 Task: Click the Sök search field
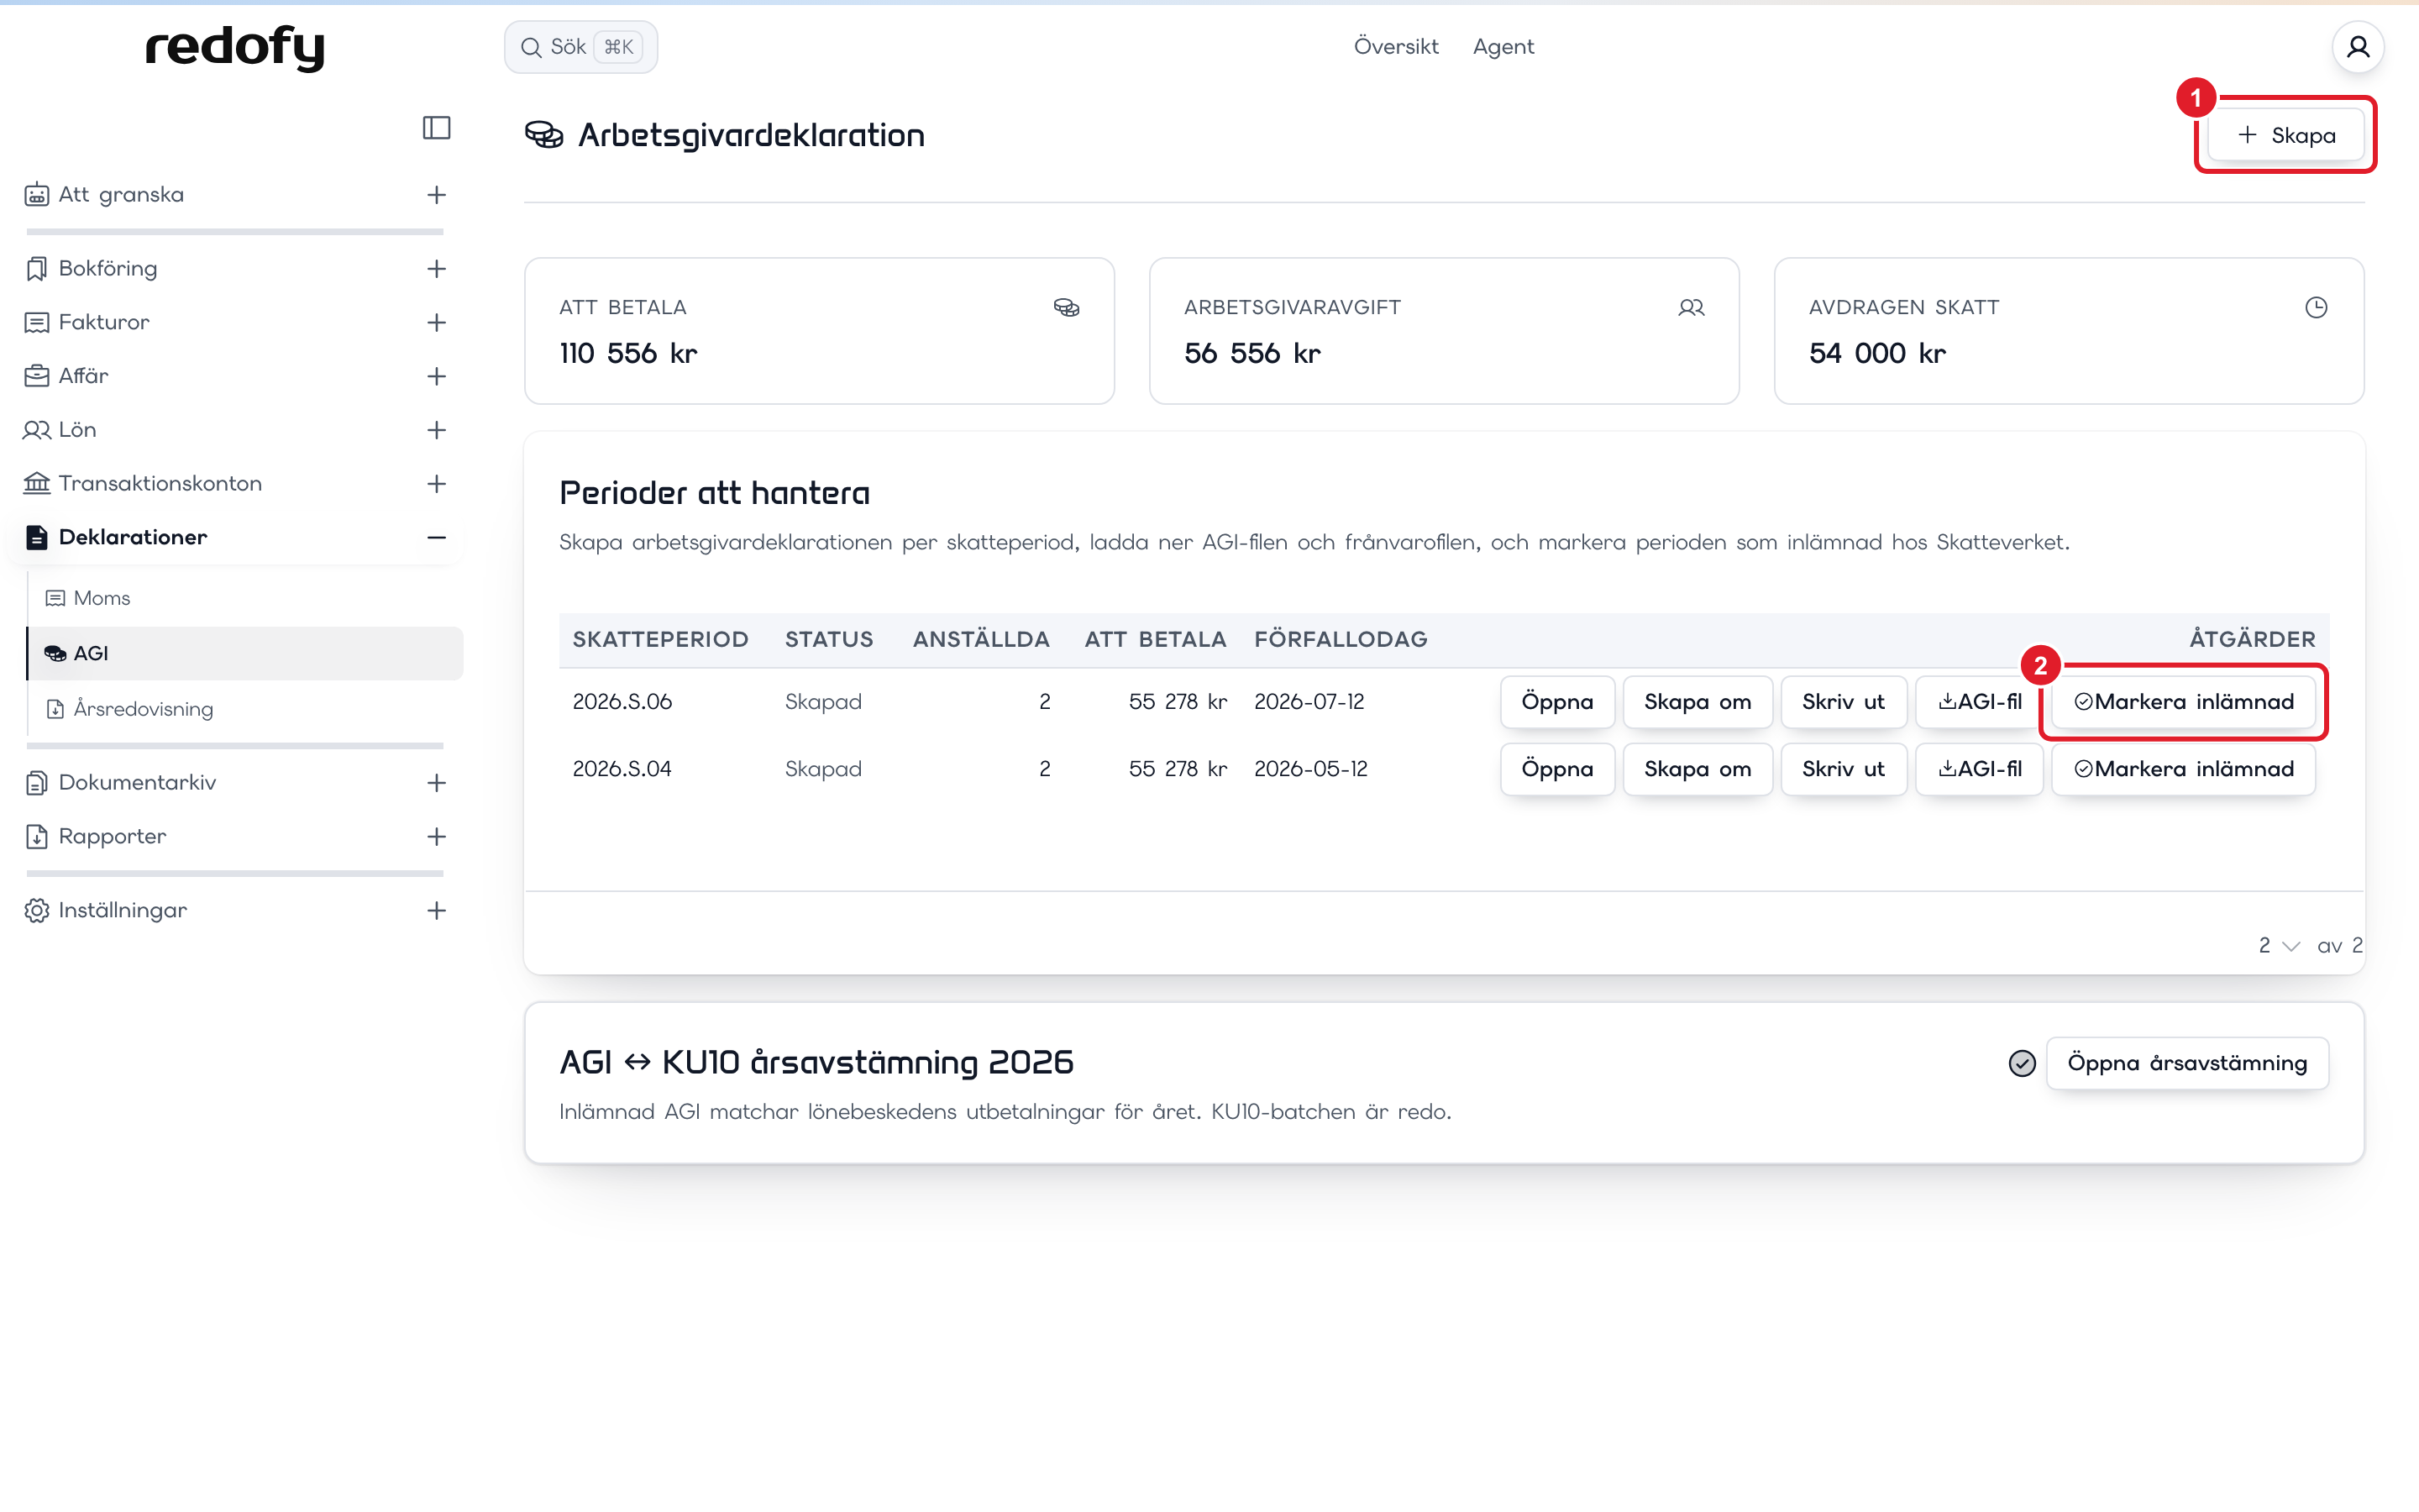[580, 47]
